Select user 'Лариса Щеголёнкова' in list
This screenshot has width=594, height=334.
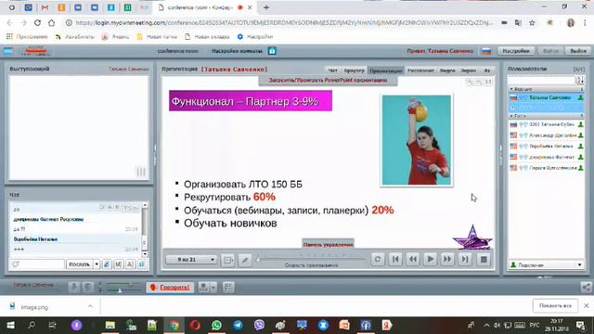click(547, 168)
